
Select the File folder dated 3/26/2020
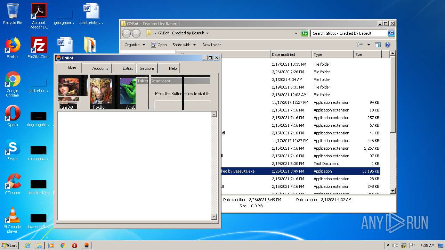coord(301,72)
